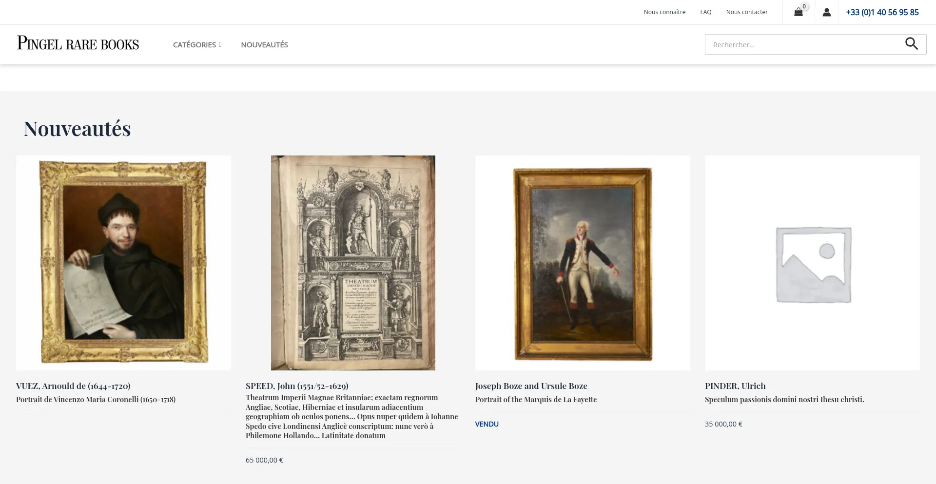Open VUEZ, Arnould de (1644-1720) title

pyautogui.click(x=73, y=386)
